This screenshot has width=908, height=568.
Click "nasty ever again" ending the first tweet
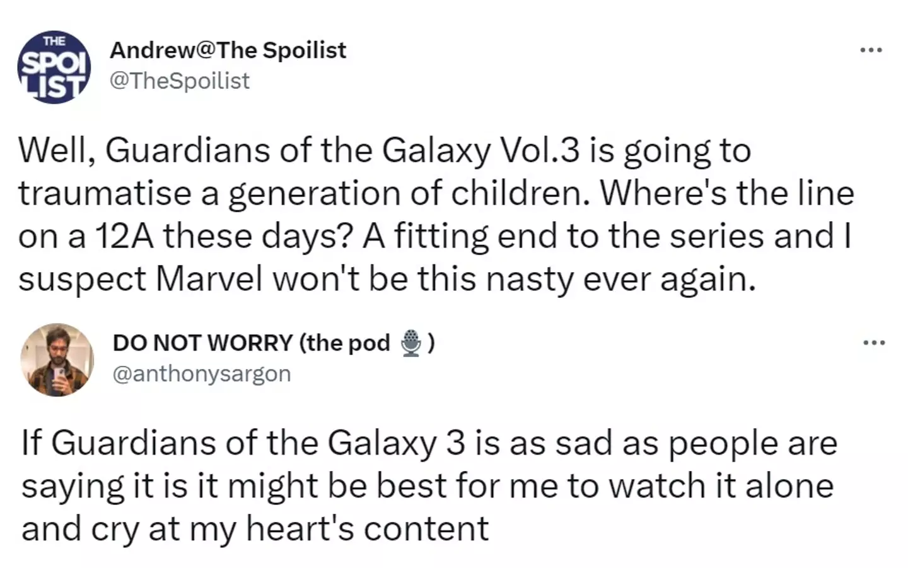pyautogui.click(x=615, y=279)
